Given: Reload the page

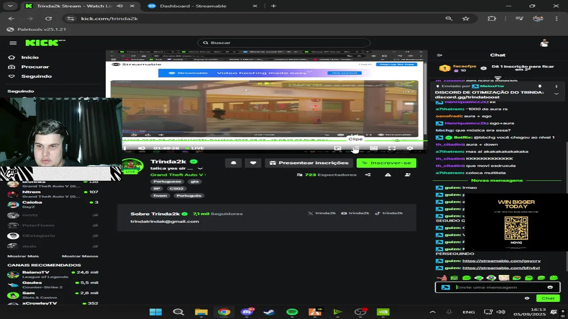Looking at the screenshot, I should 48,19.
